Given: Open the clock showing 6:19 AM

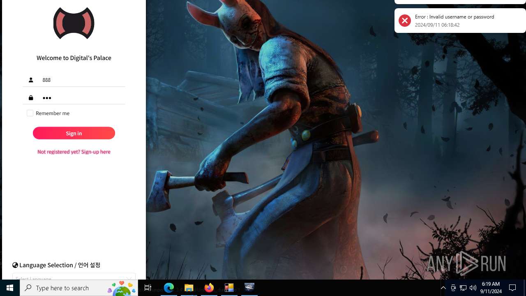Looking at the screenshot, I should pyautogui.click(x=491, y=288).
